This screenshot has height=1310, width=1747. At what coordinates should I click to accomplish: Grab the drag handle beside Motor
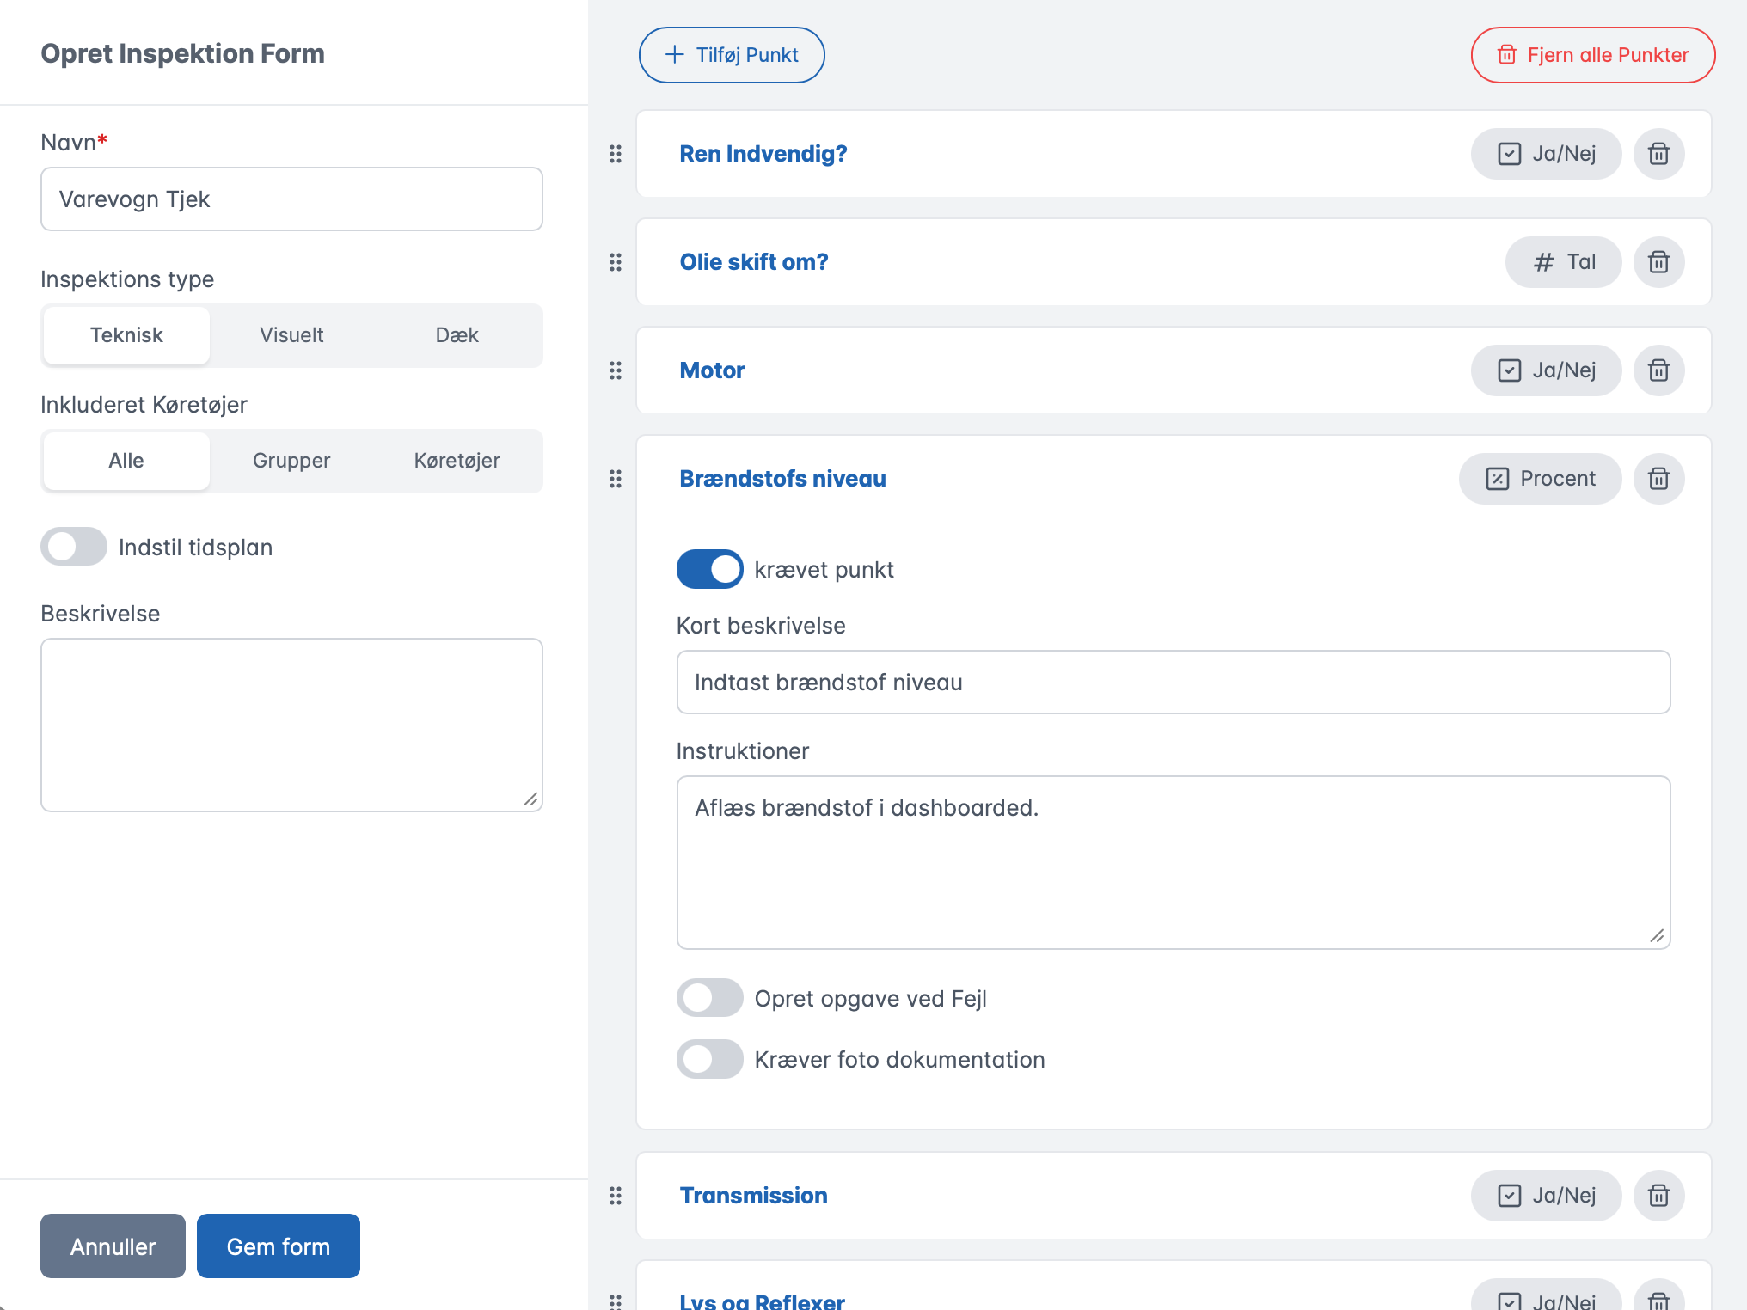coord(616,370)
